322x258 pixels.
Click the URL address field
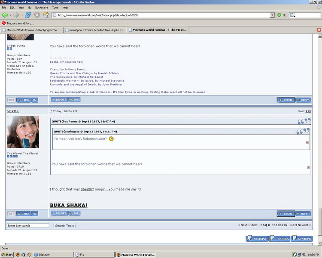(x=161, y=15)
